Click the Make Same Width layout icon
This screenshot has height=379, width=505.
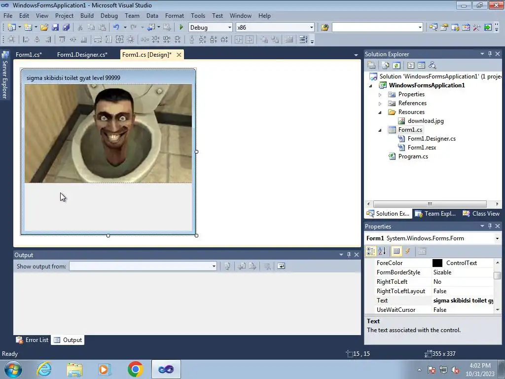point(98,39)
